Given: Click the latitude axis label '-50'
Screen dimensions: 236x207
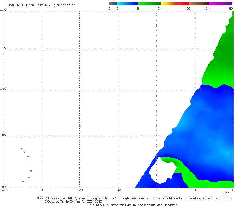Looking at the screenshot, I should pos(3,89).
